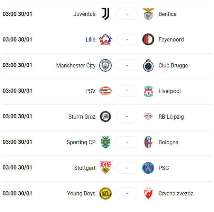Click the Crvena zvezda team name
214x212 pixels.
tap(176, 193)
